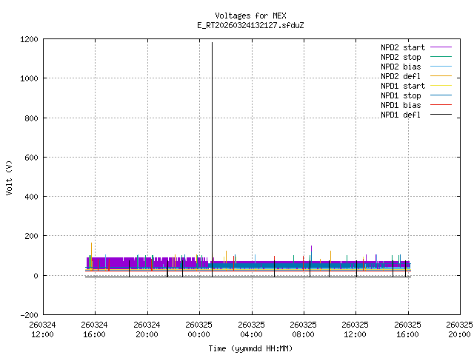Click the E_RT20260324132127.sfduZ filename subtitle
The width and height of the screenshot is (474, 355).
click(250, 25)
